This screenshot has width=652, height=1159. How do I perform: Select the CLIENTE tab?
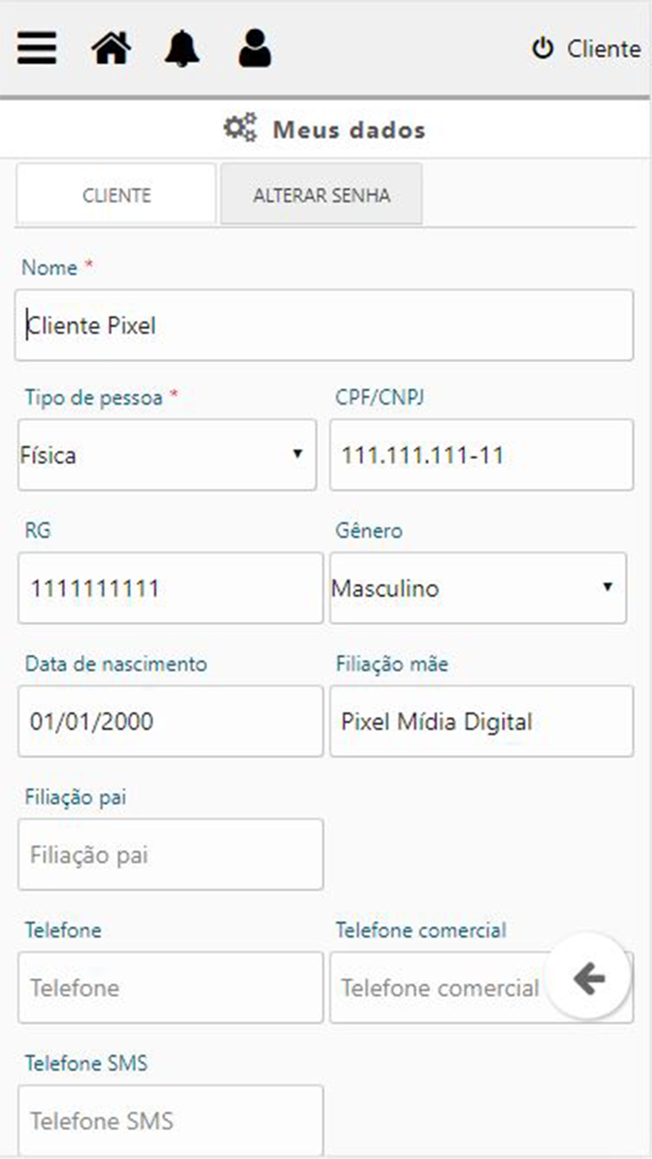coord(115,194)
